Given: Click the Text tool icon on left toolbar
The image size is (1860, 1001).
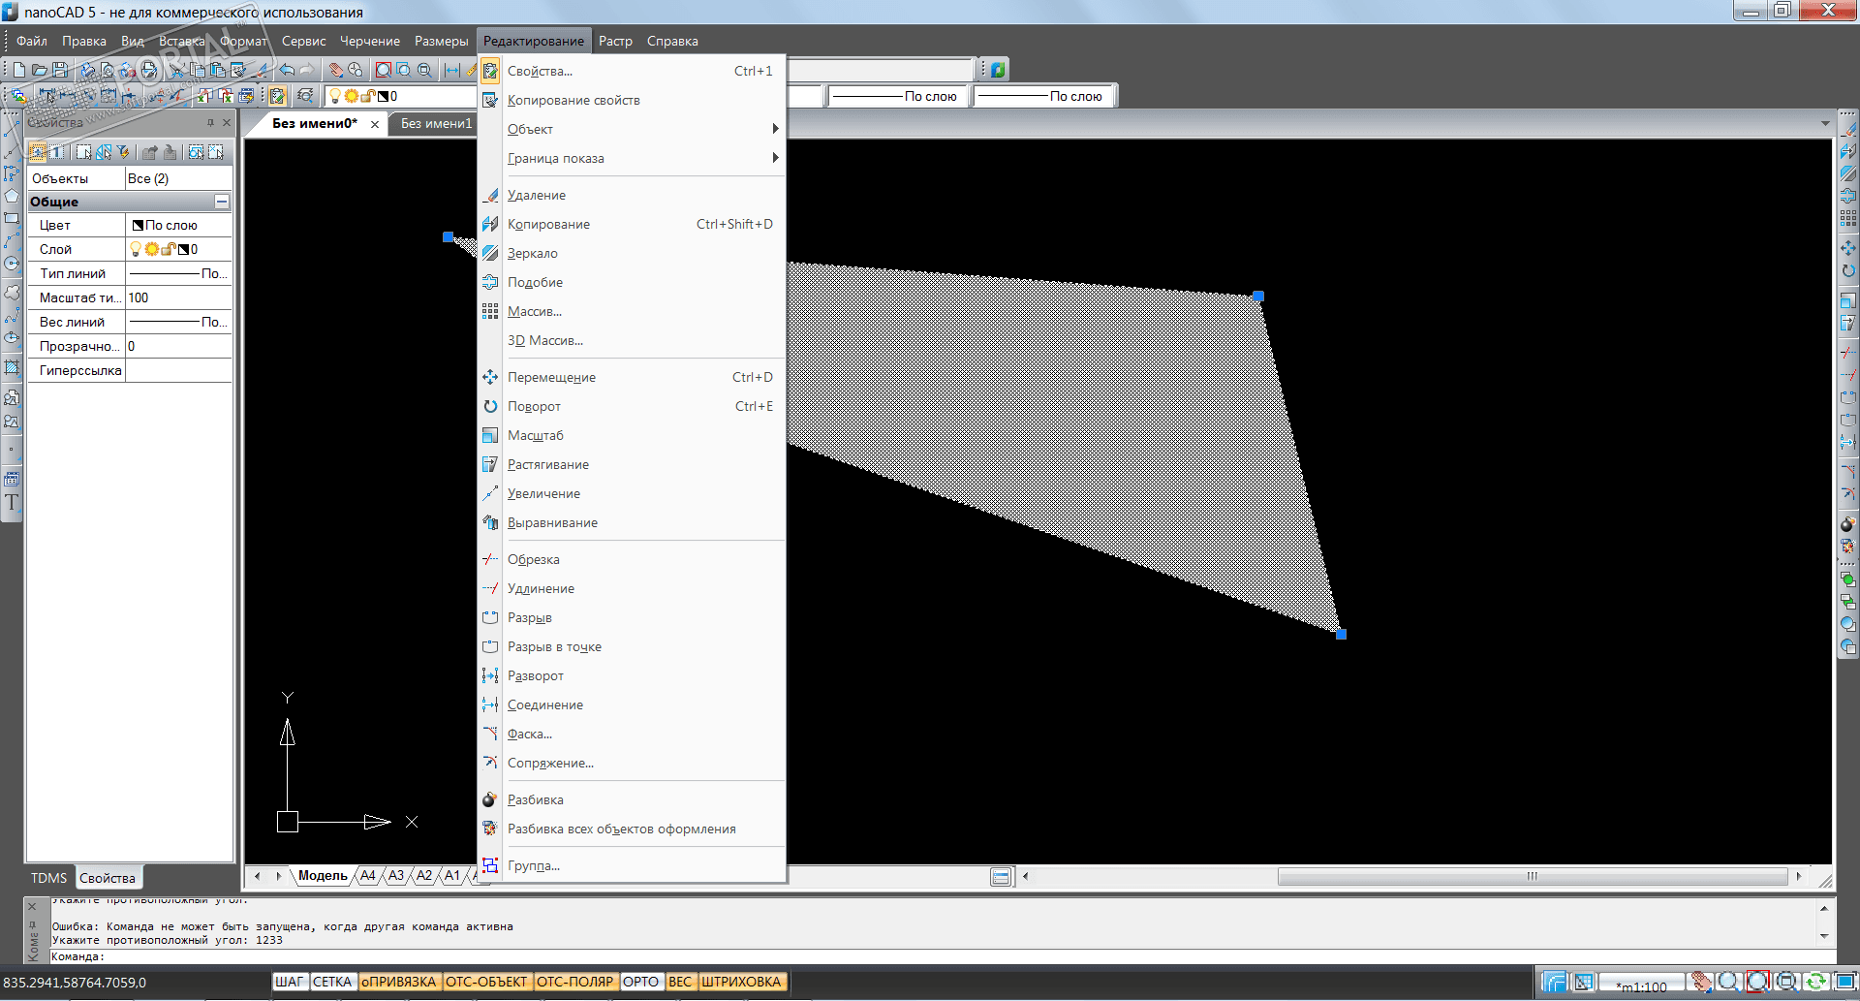Looking at the screenshot, I should [x=12, y=502].
